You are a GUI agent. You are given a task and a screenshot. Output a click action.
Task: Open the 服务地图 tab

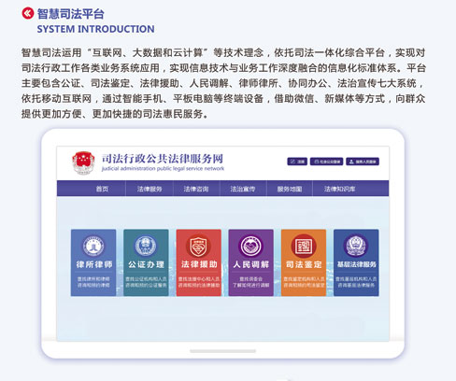point(290,189)
